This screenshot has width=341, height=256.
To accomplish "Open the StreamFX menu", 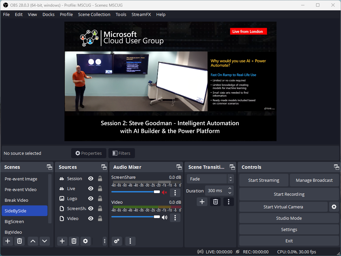I will (x=141, y=14).
